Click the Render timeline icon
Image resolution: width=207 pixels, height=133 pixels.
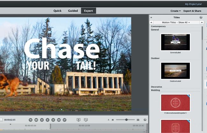(x=79, y=120)
